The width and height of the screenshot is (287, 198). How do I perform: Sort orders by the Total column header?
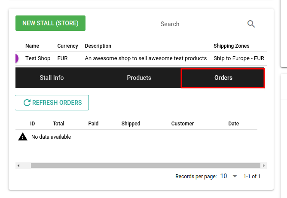coord(58,124)
